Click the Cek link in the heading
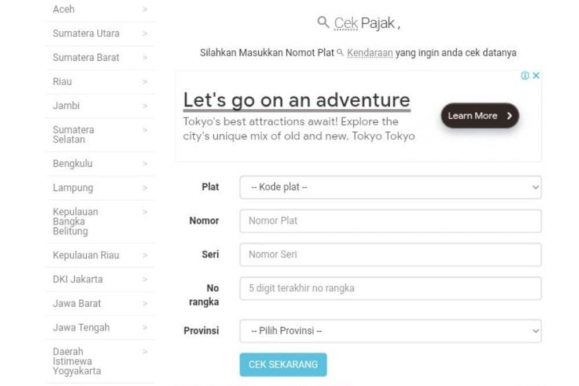 (346, 24)
